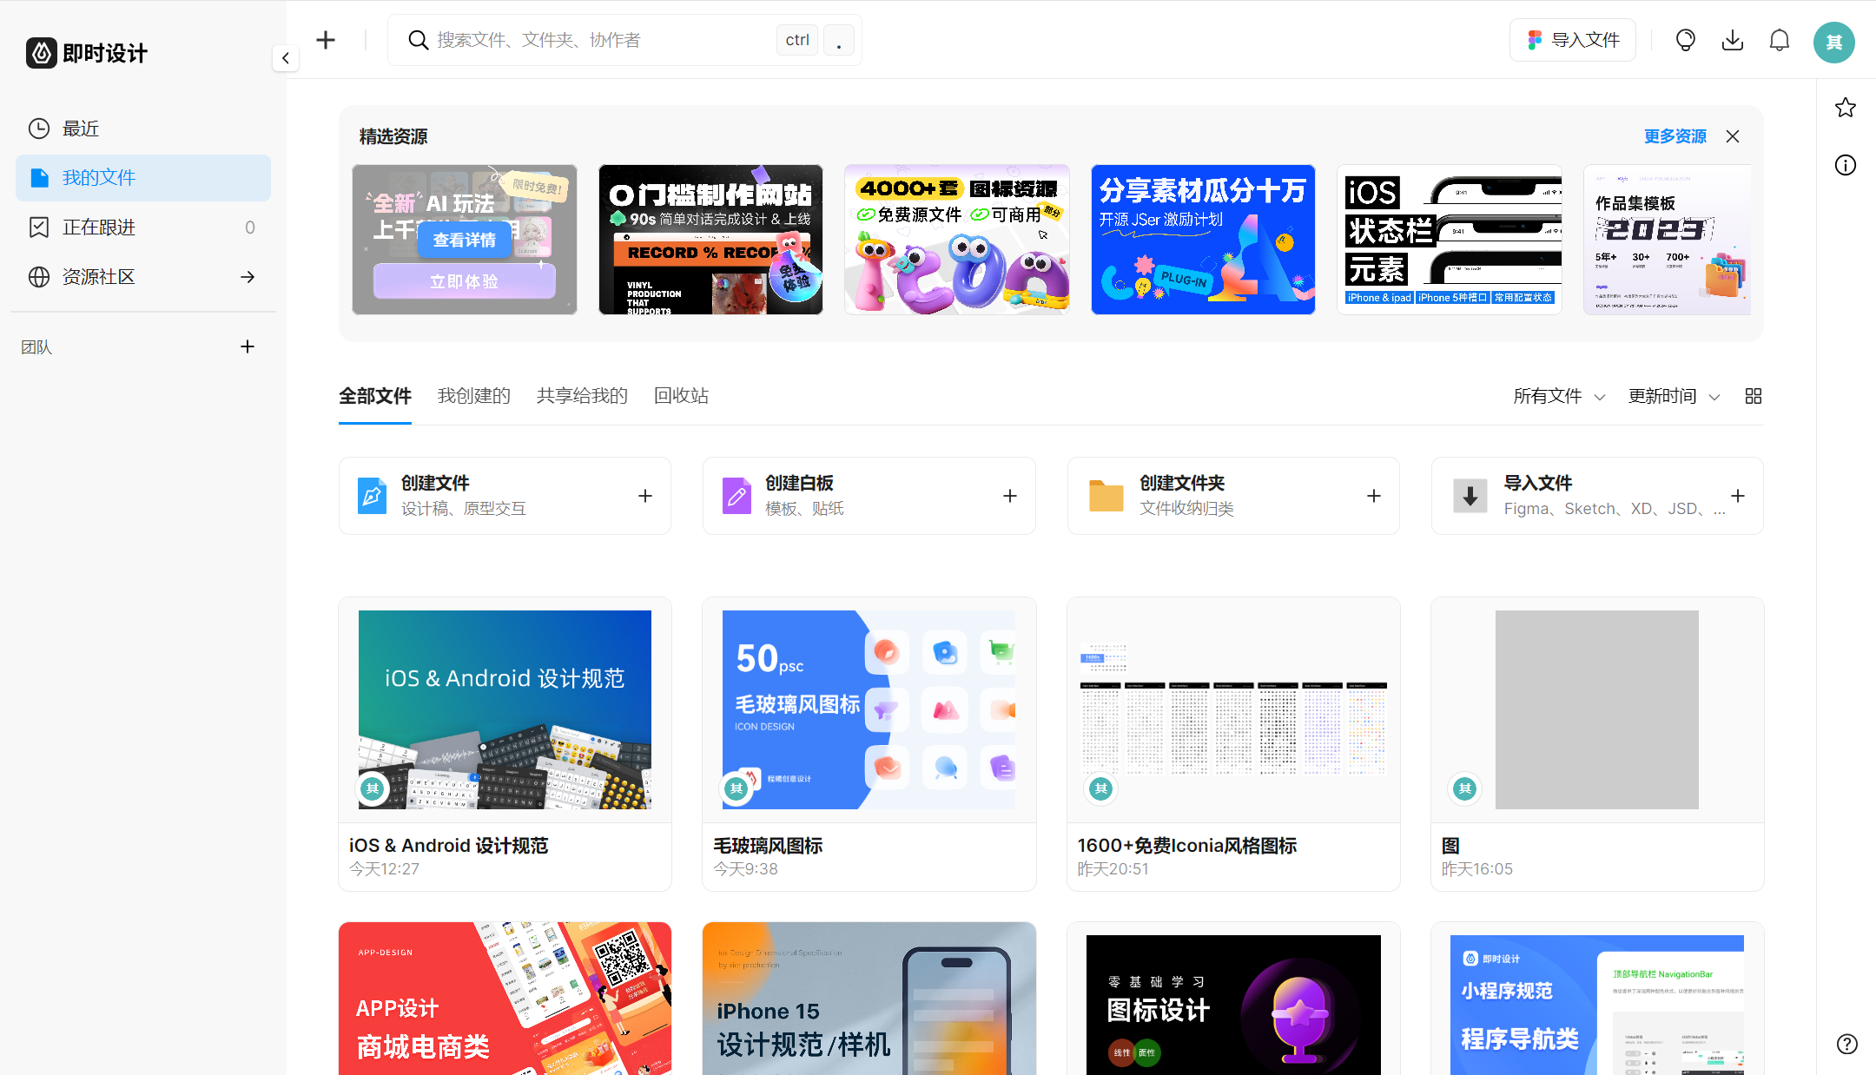
Task: Open the 毛玻璃风图标 file thumbnail
Action: [x=868, y=709]
